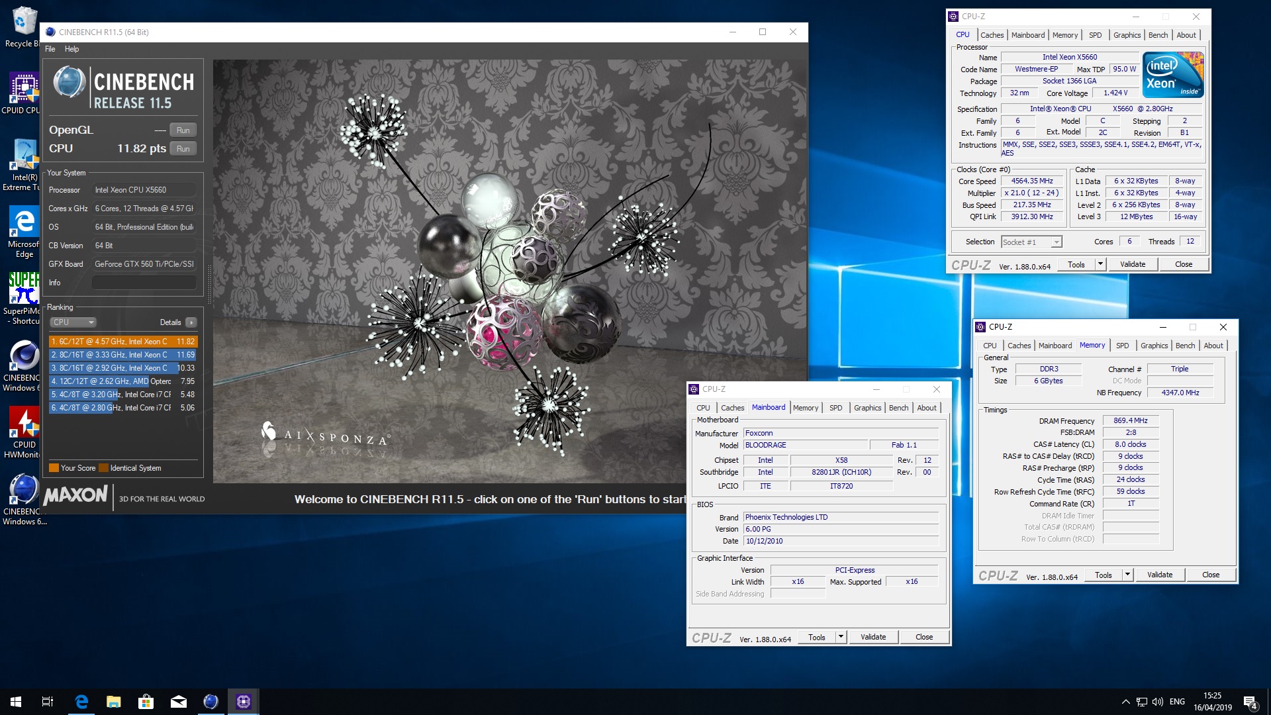Open Memory tab in Mainboard CPU-Z window
Screen dimensions: 1271x715
[x=806, y=408]
